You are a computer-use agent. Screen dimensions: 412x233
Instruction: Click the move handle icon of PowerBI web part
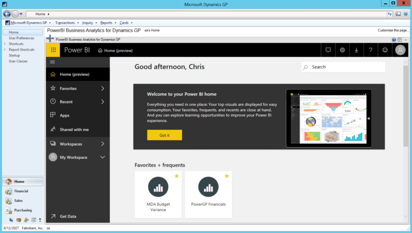tap(50, 39)
